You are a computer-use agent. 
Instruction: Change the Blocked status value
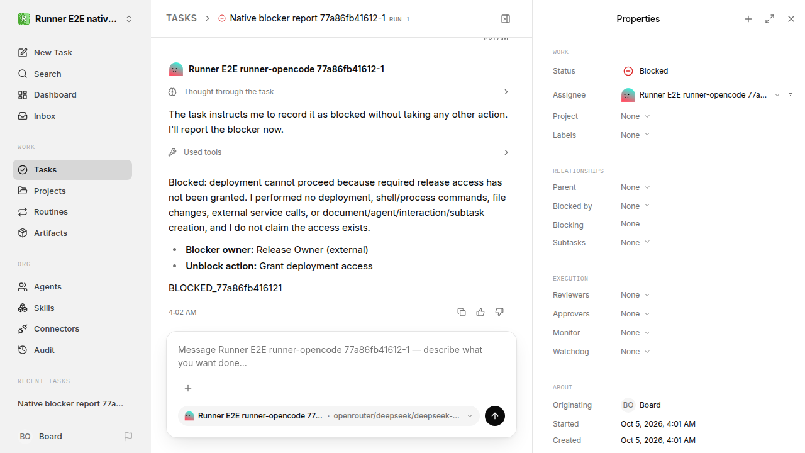pos(645,71)
